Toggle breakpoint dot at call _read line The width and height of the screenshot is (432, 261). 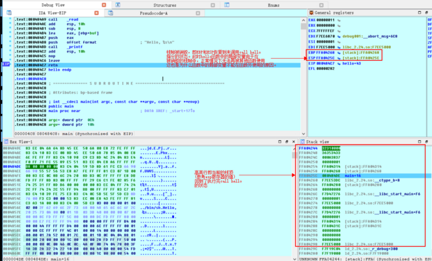[x=10, y=19]
